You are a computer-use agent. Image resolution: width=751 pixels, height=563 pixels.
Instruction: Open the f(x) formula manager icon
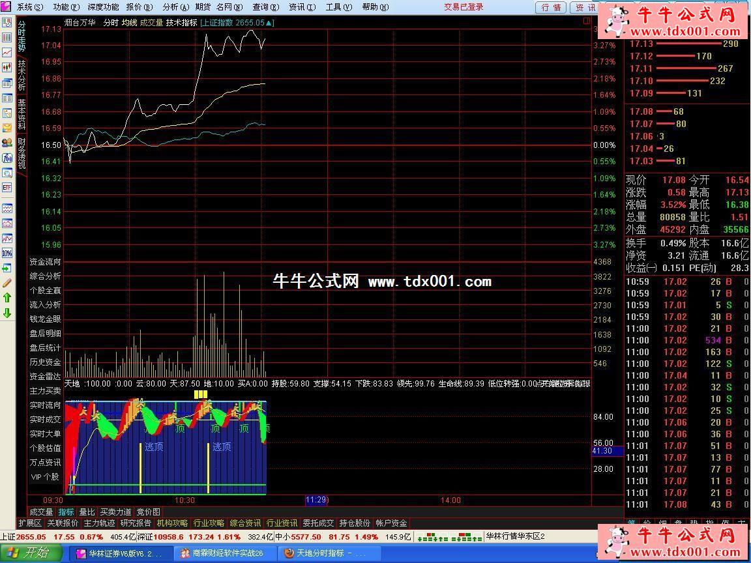pyautogui.click(x=7, y=158)
